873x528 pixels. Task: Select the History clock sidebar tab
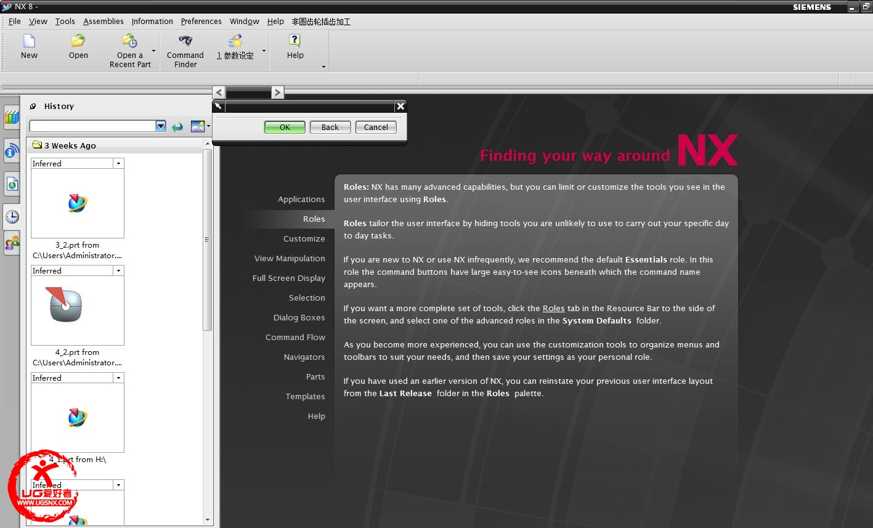click(12, 216)
